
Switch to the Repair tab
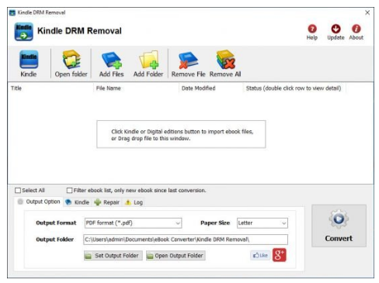point(107,202)
